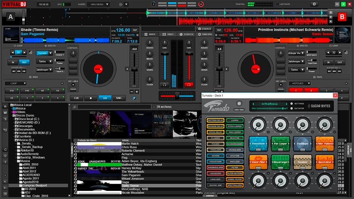Toggle deck A SINC sync button
This screenshot has width=354, height=199.
(x=119, y=98)
